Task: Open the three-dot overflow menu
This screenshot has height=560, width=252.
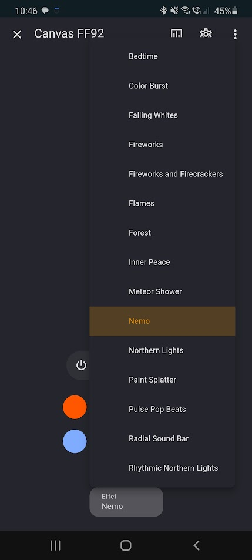Action: click(x=235, y=34)
